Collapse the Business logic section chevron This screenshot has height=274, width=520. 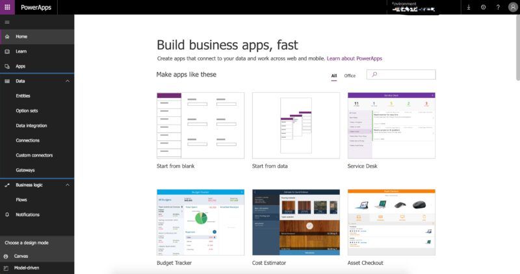68,185
